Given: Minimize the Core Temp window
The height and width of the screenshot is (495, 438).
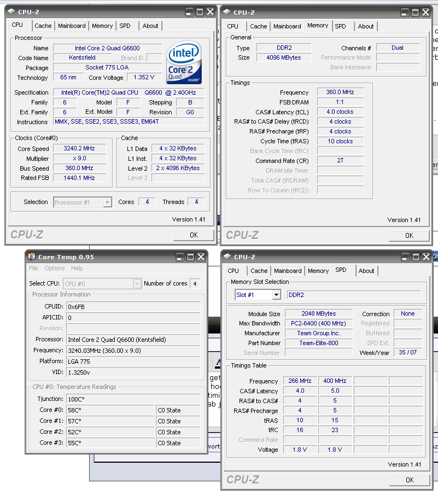Looking at the screenshot, I should pos(180,257).
